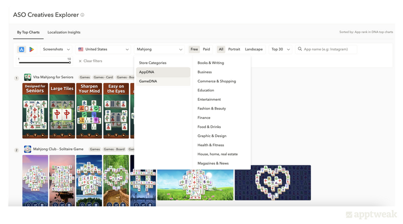The width and height of the screenshot is (403, 224).
Task: Click the sorted by App rank text
Action: [x=366, y=32]
